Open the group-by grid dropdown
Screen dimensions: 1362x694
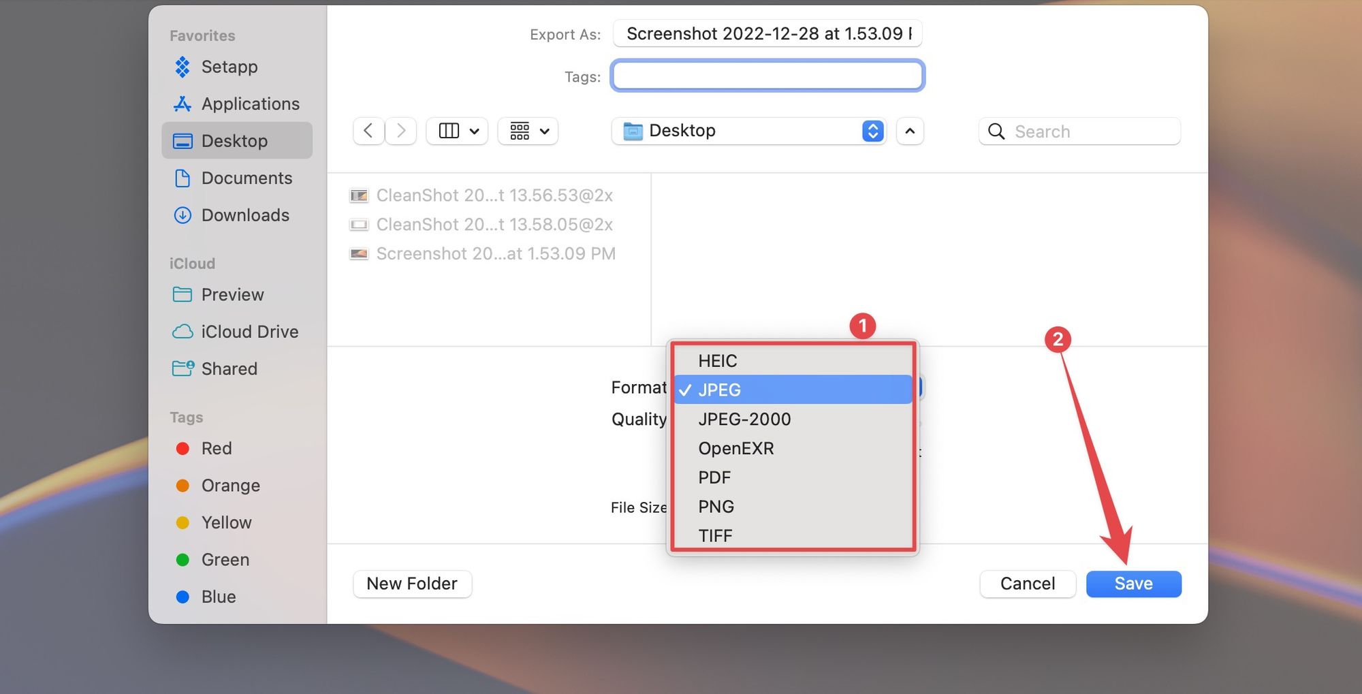(x=528, y=131)
